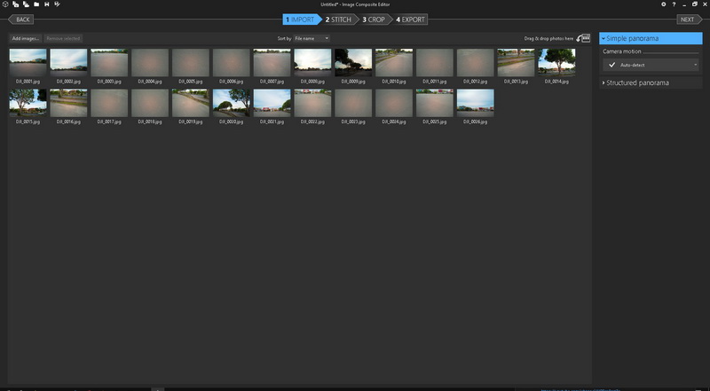Click the ICE app logo icon
The width and height of the screenshot is (710, 391).
pos(4,4)
